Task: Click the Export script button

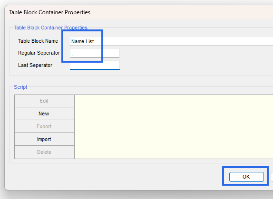Action: pos(44,126)
